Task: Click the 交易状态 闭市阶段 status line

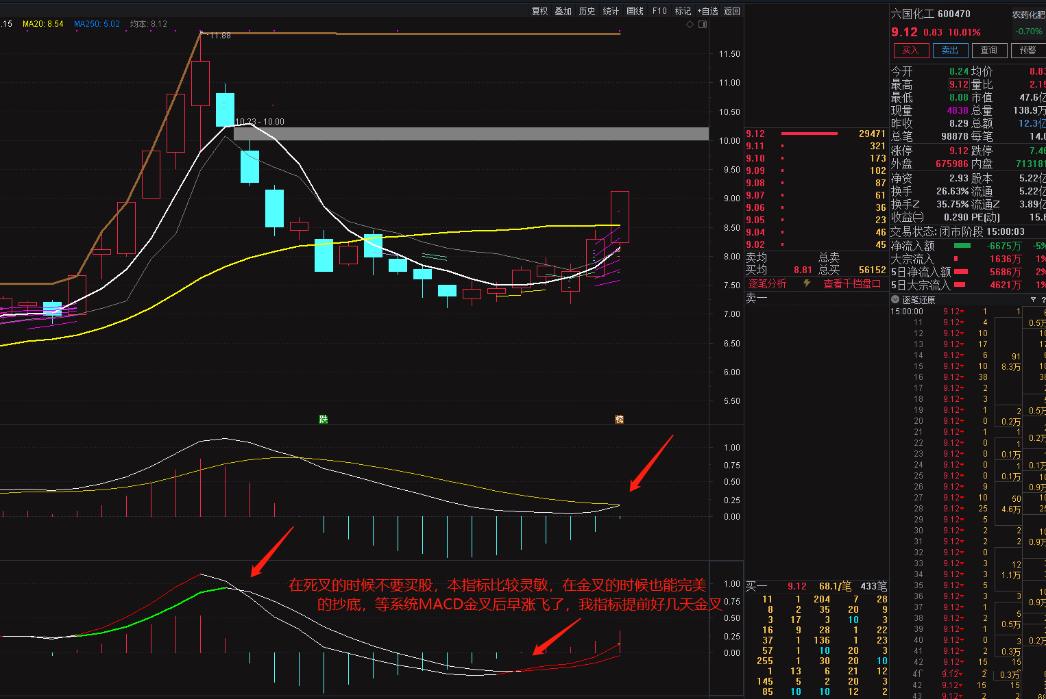Action: click(958, 231)
